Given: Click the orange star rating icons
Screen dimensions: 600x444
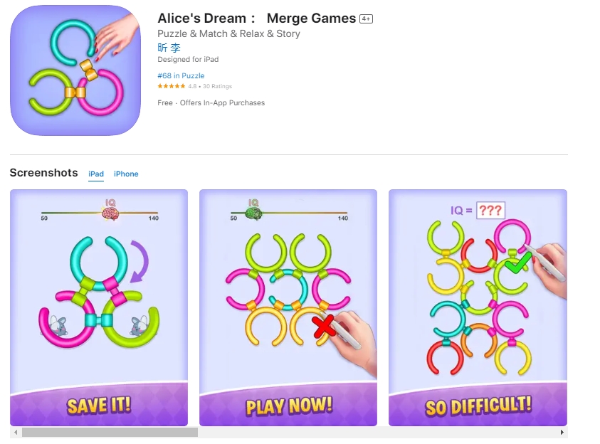Looking at the screenshot, I should [171, 86].
